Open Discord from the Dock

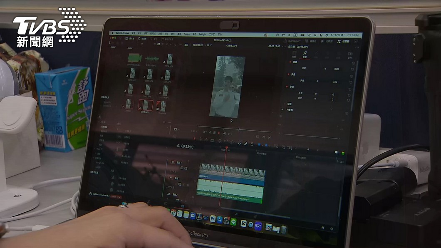point(193,216)
